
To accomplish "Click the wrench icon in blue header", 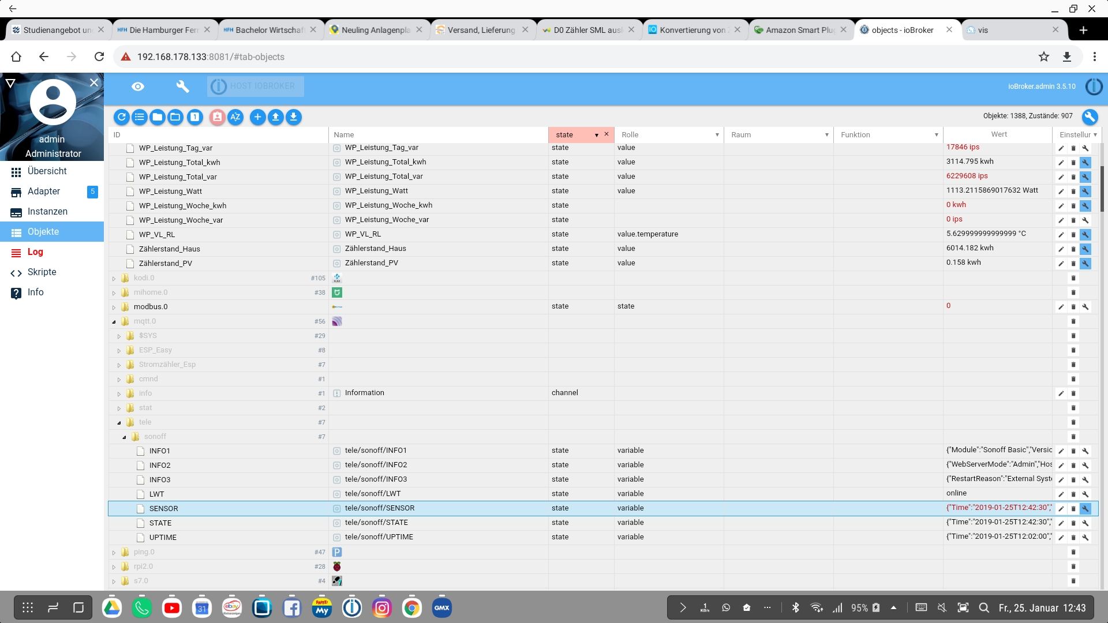I will (x=182, y=87).
